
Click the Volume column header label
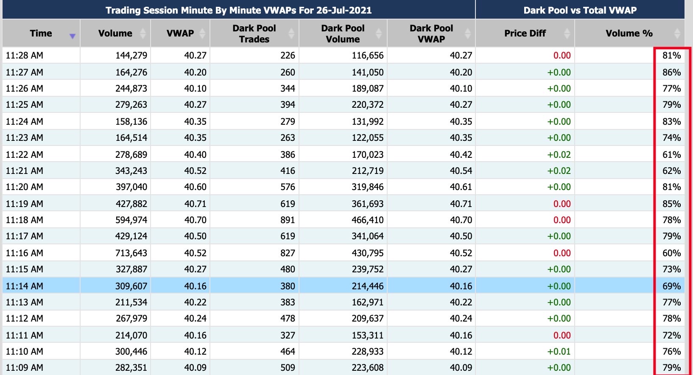[115, 33]
